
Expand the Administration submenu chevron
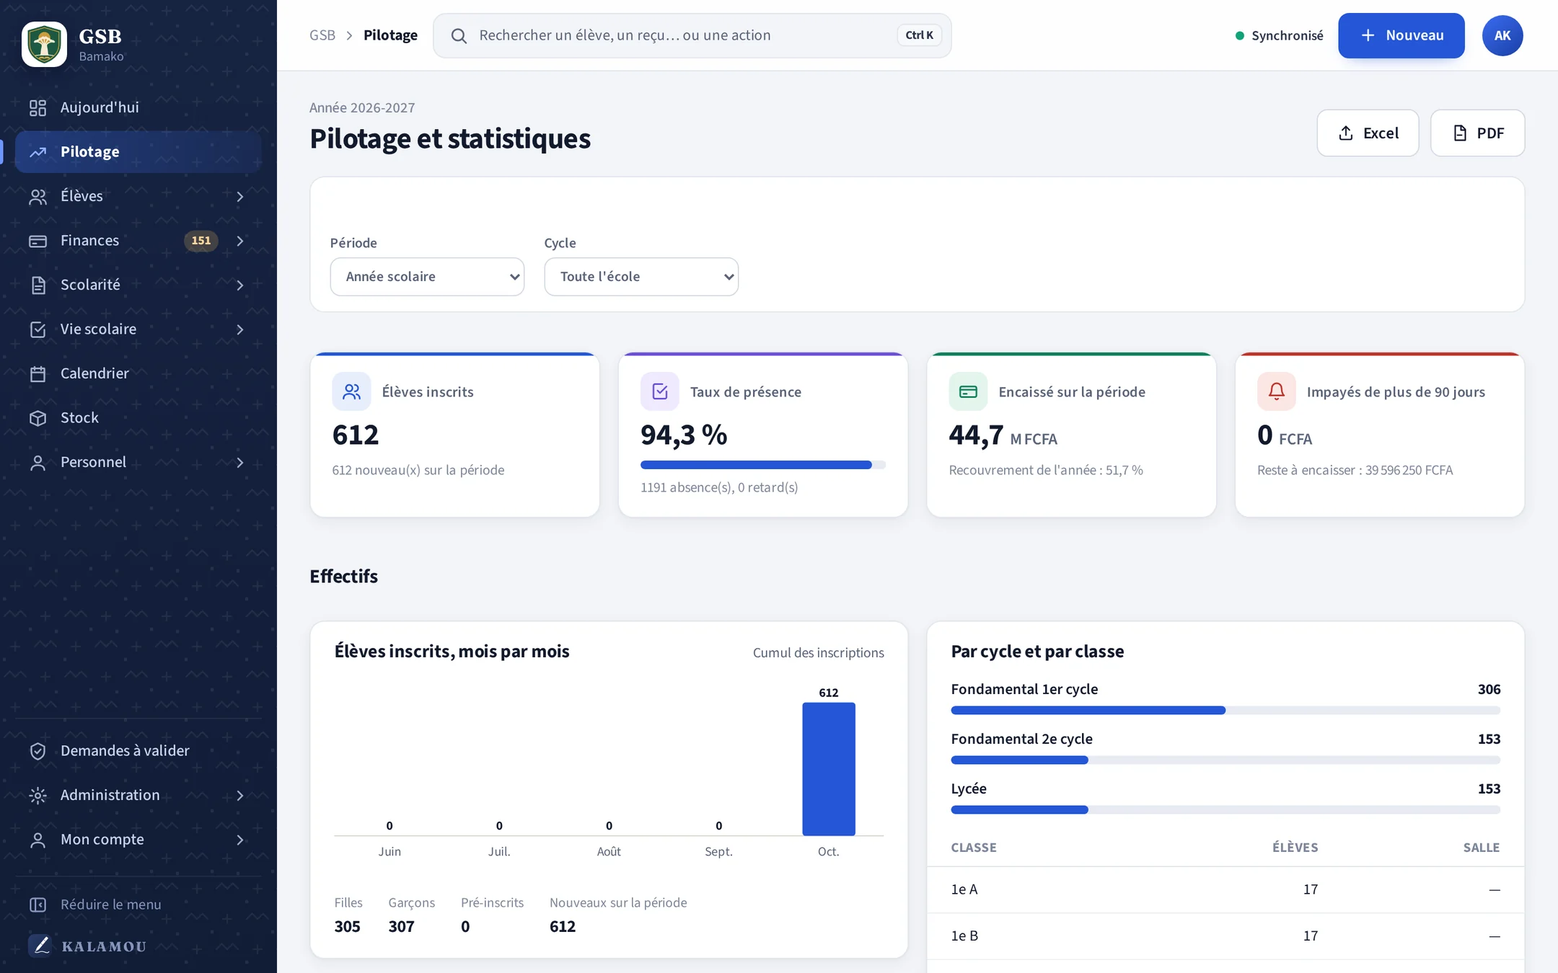pyautogui.click(x=240, y=796)
